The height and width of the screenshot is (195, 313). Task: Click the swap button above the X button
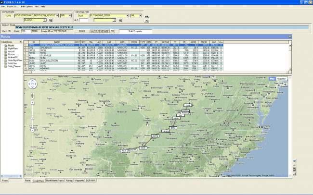tap(147, 16)
